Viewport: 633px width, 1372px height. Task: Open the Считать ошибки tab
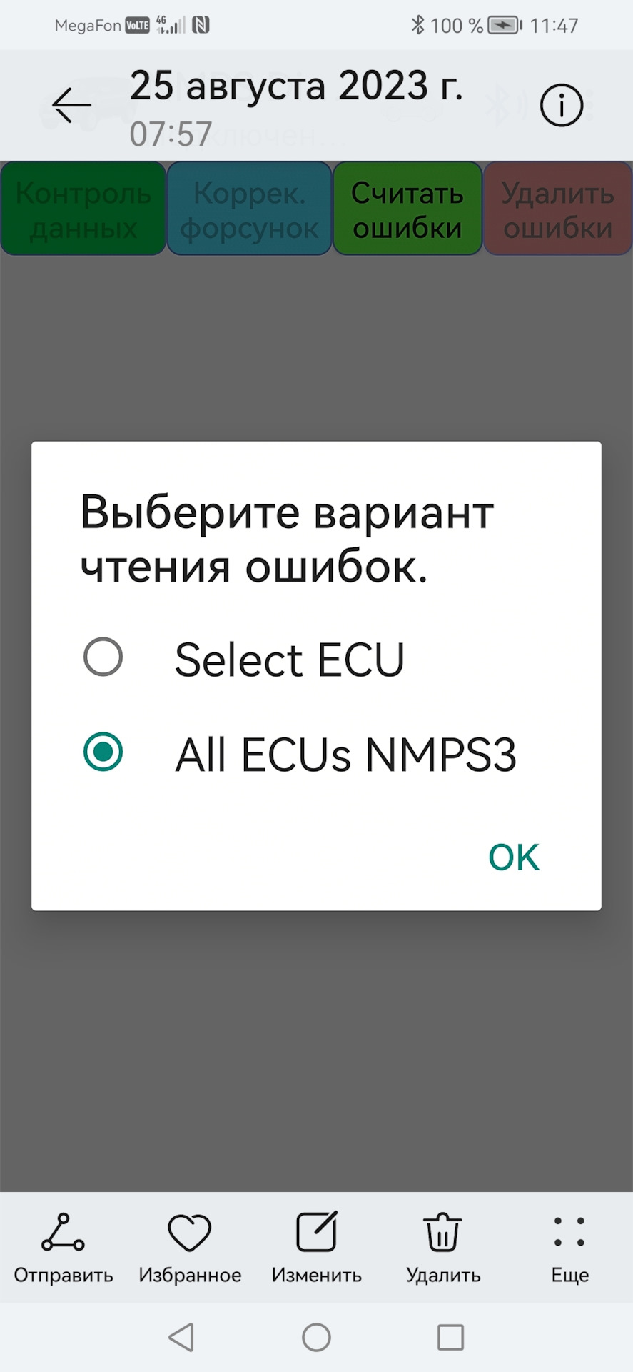click(x=407, y=208)
